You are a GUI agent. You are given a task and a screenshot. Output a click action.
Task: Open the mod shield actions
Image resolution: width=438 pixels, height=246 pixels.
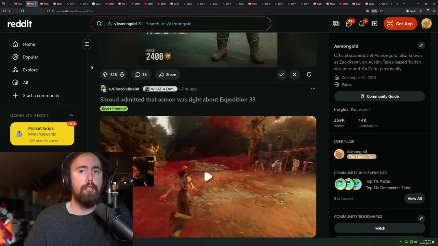pos(309,74)
